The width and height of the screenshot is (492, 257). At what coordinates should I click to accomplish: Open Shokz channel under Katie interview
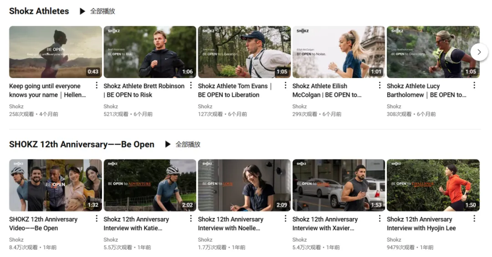click(x=111, y=239)
